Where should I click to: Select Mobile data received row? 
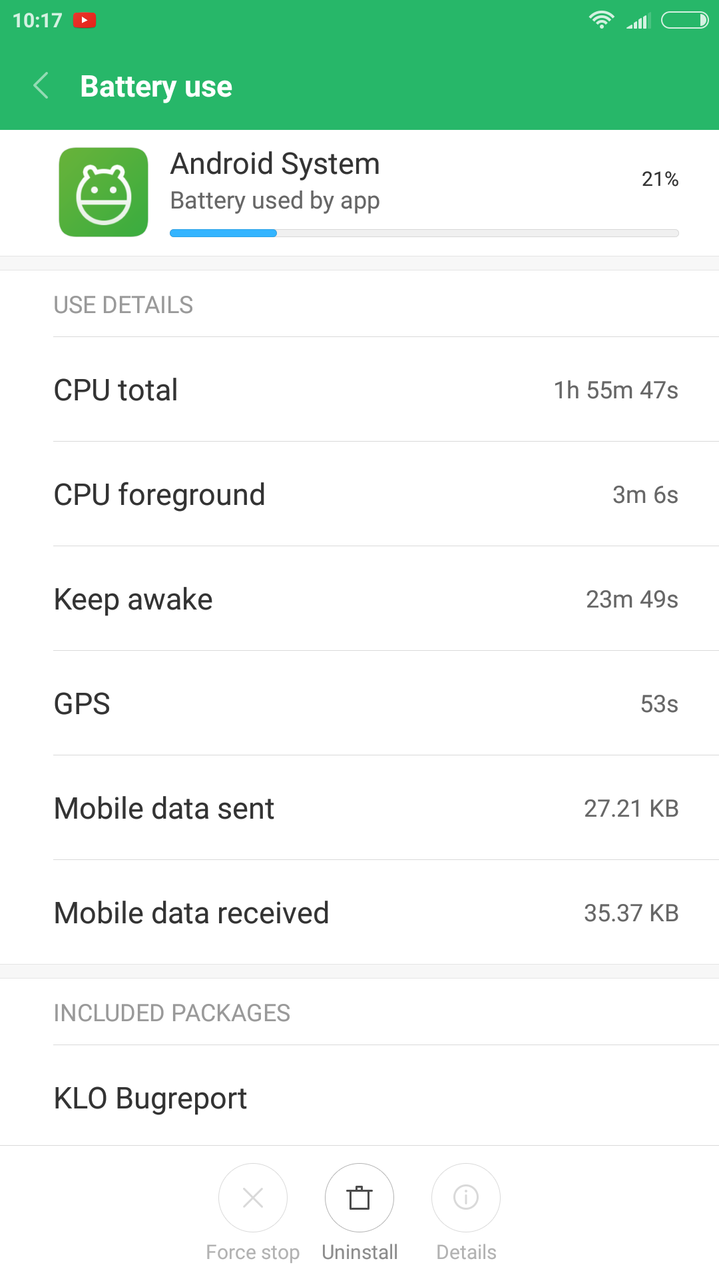(366, 913)
